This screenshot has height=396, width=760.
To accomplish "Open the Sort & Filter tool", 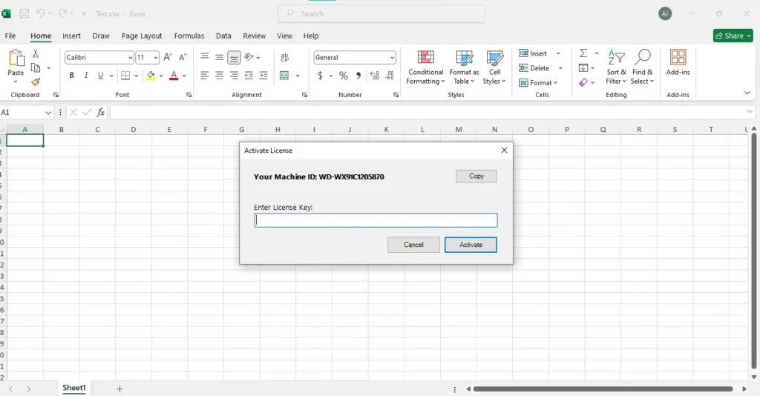I will coord(616,67).
